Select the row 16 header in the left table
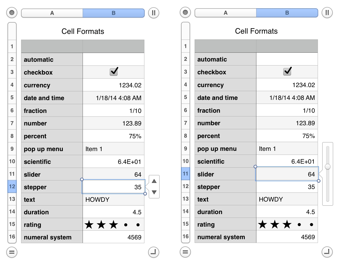This screenshot has height=266, width=339. [x=12, y=237]
